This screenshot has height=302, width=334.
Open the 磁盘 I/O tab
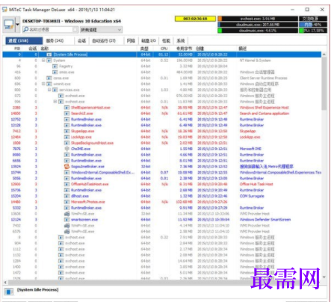click(x=149, y=40)
